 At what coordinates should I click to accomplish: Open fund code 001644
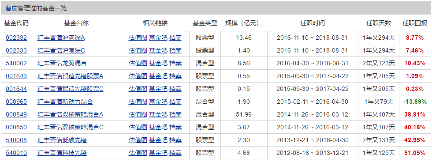pyautogui.click(x=16, y=89)
